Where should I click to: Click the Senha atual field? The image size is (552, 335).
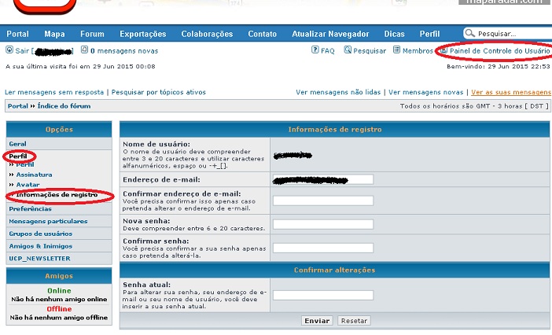(x=323, y=295)
